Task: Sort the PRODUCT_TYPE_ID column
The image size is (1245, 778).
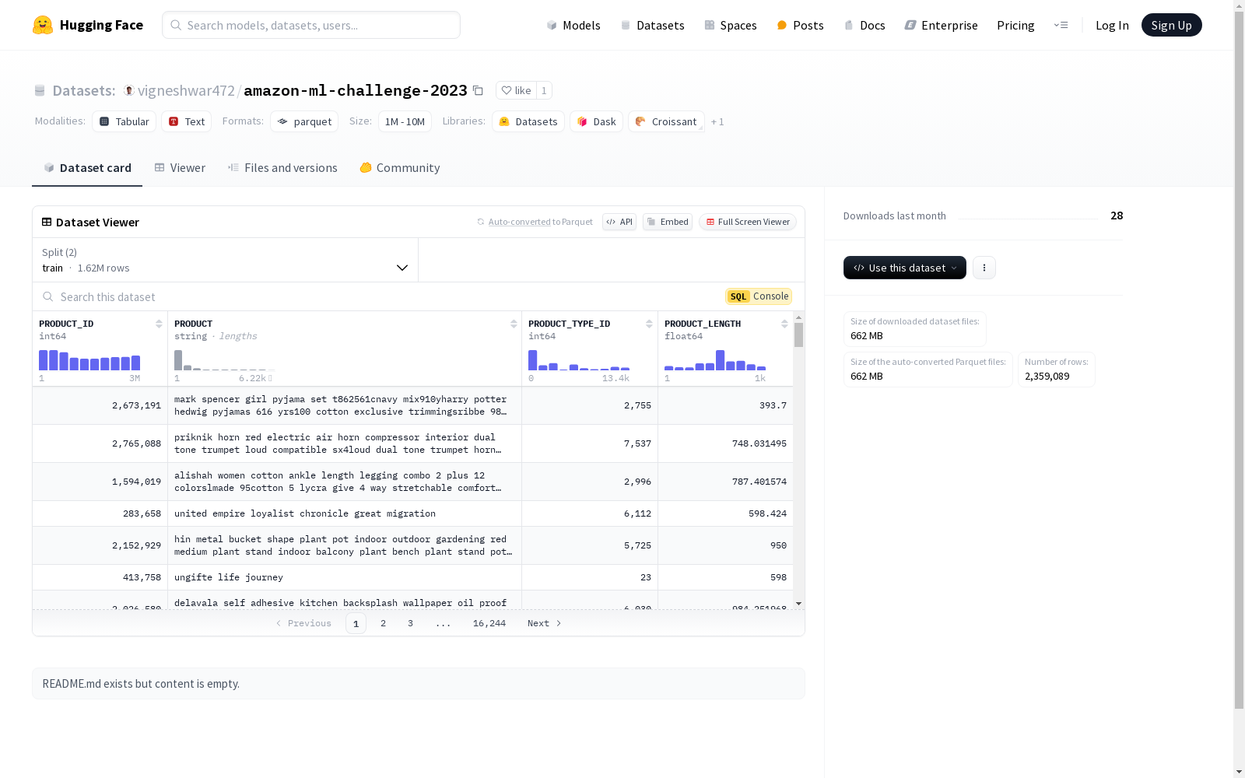Action: [649, 324]
